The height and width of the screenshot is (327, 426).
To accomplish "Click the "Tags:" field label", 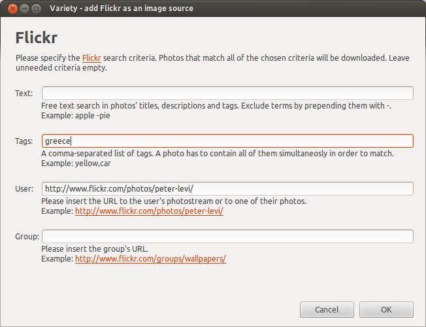I will click(x=24, y=141).
